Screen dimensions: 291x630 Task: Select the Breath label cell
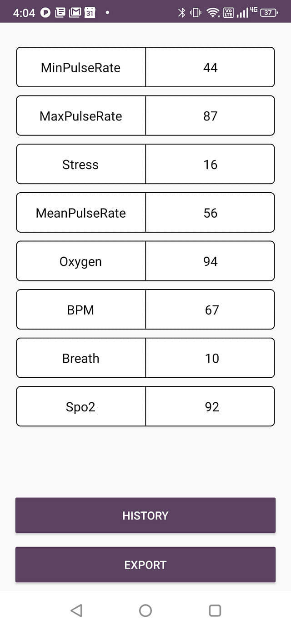tap(81, 358)
